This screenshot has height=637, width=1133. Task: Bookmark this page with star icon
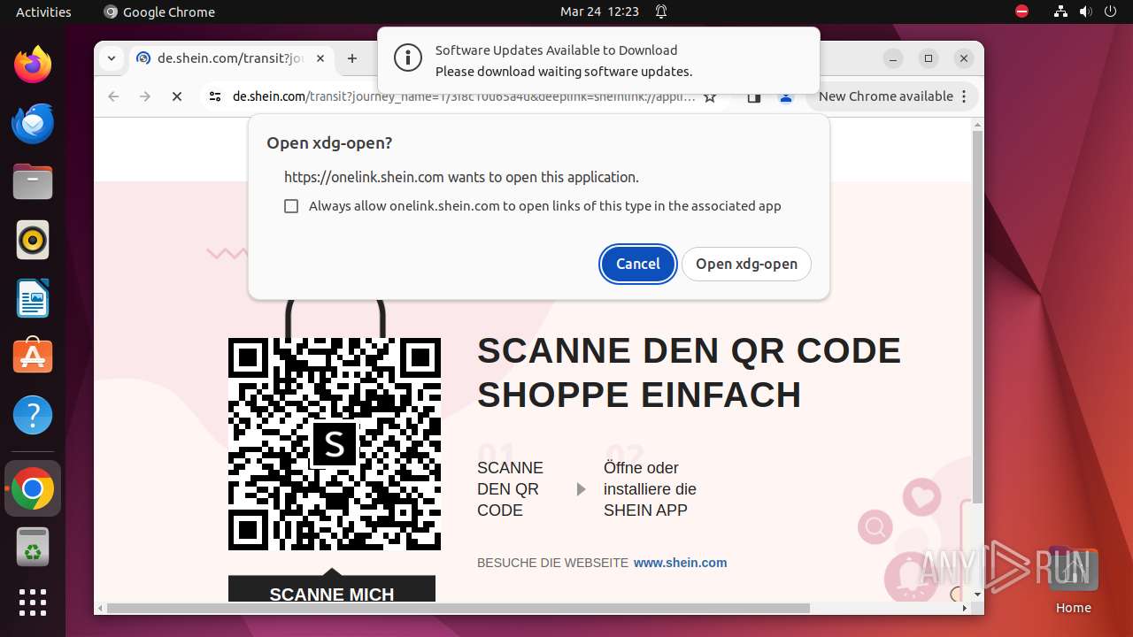tap(710, 97)
